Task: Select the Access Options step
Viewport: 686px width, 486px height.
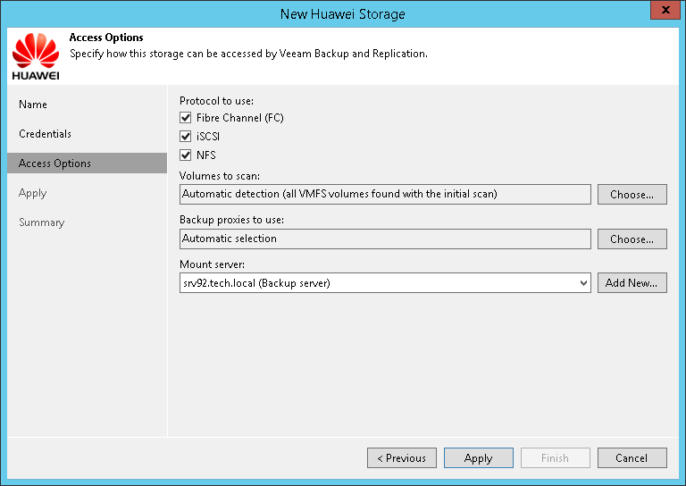Action: (54, 163)
